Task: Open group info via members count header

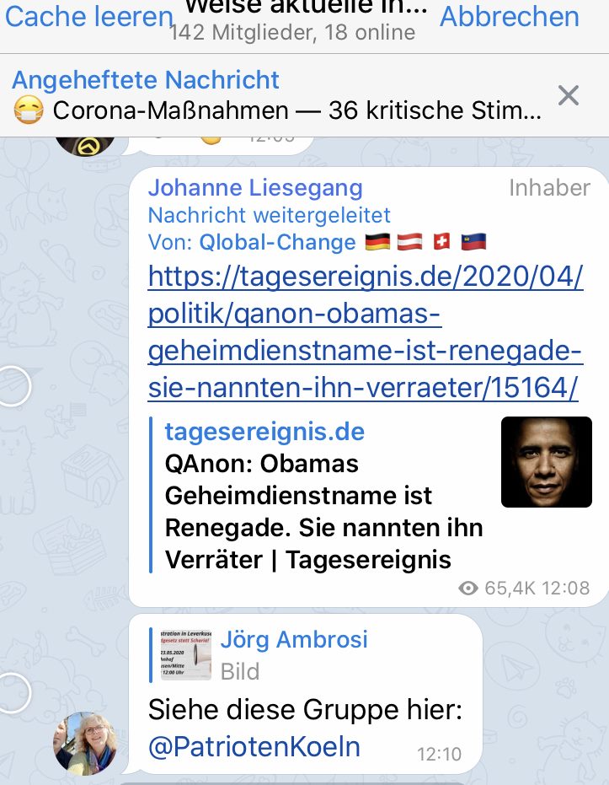Action: pyautogui.click(x=292, y=33)
